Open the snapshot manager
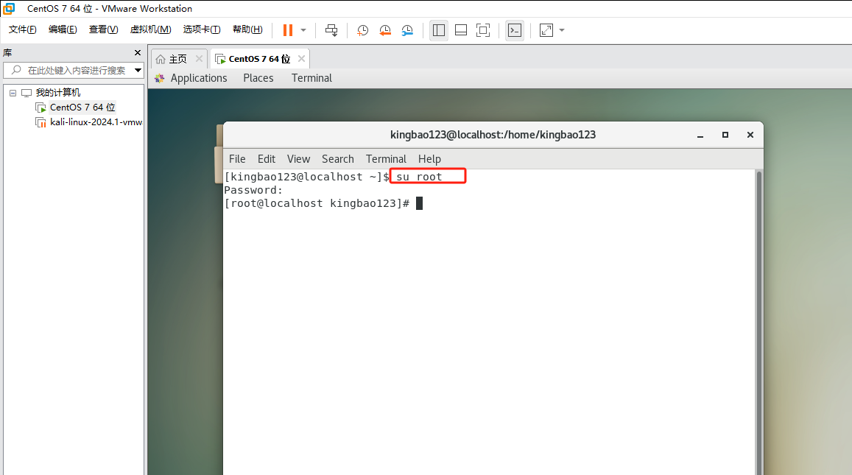 407,30
